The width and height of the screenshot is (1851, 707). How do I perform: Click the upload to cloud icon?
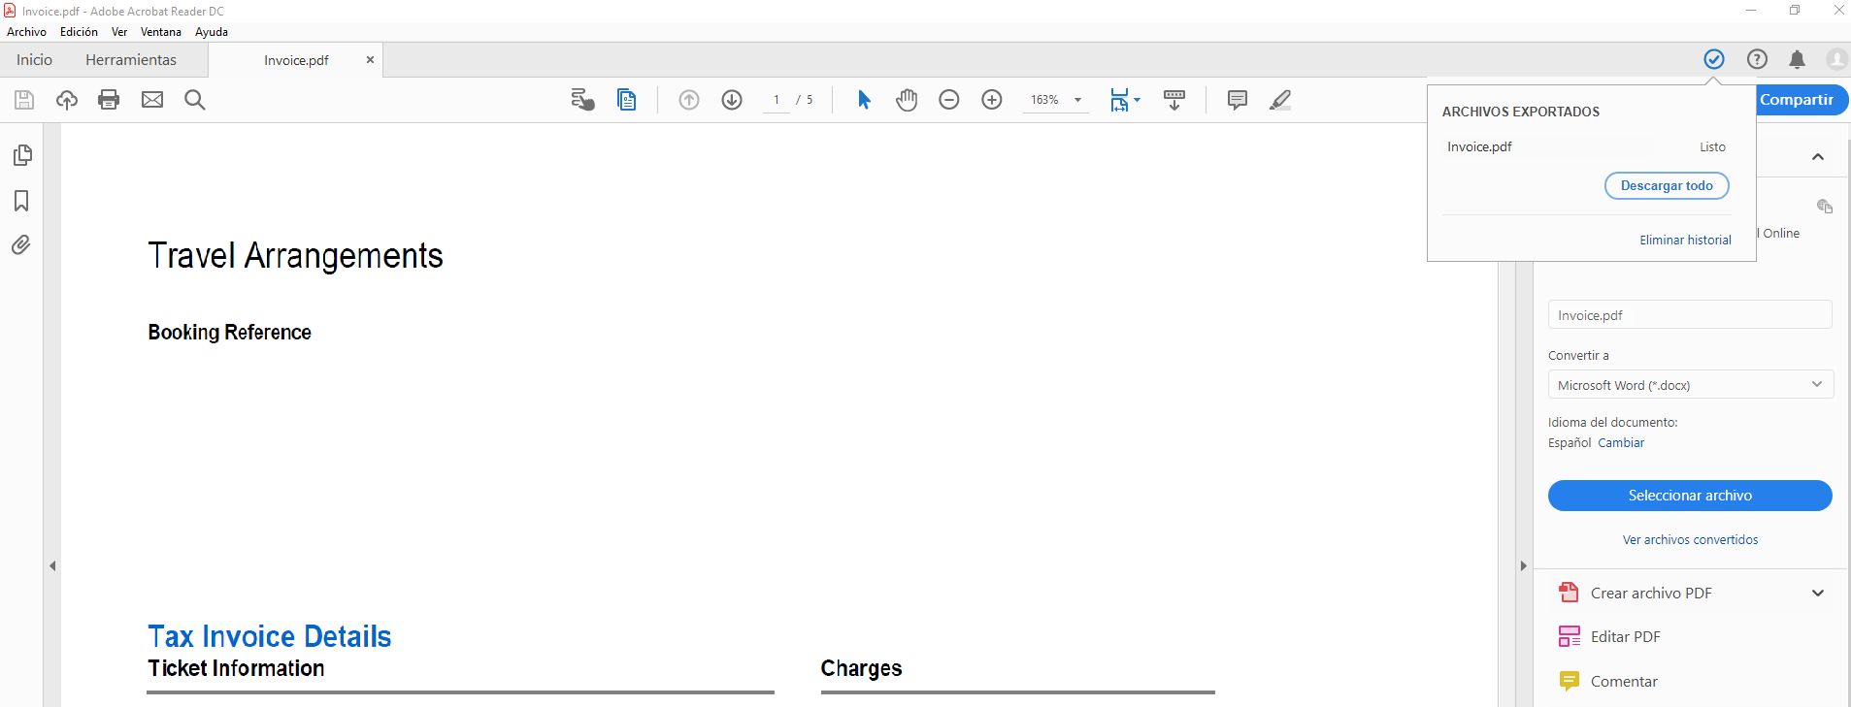click(x=67, y=100)
